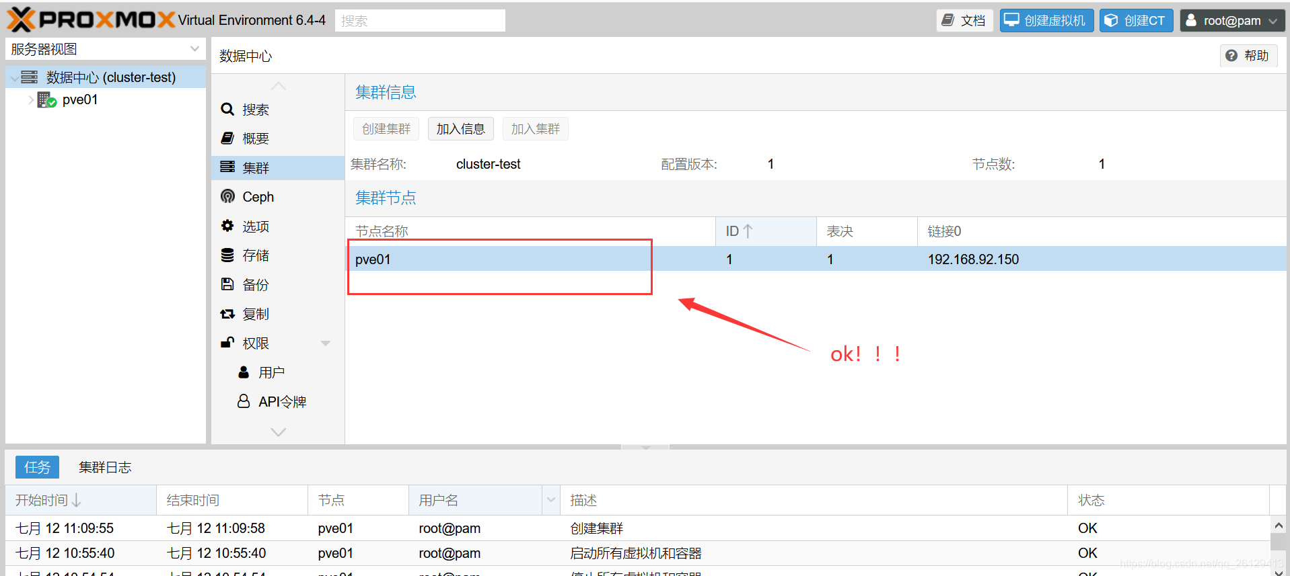The image size is (1290, 576).
Task: Click the API Tokens user outline icon
Action: [x=244, y=401]
